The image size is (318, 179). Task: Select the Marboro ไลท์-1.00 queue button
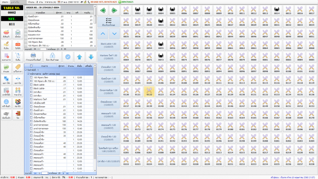tap(108, 57)
